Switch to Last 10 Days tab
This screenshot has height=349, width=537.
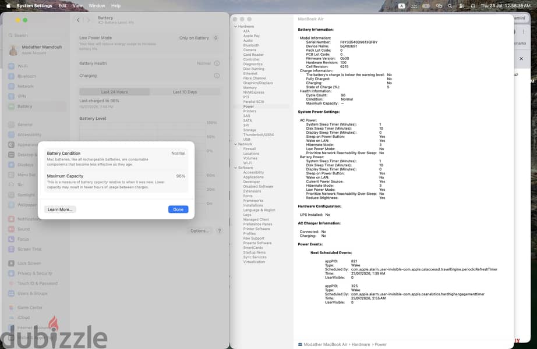click(185, 92)
